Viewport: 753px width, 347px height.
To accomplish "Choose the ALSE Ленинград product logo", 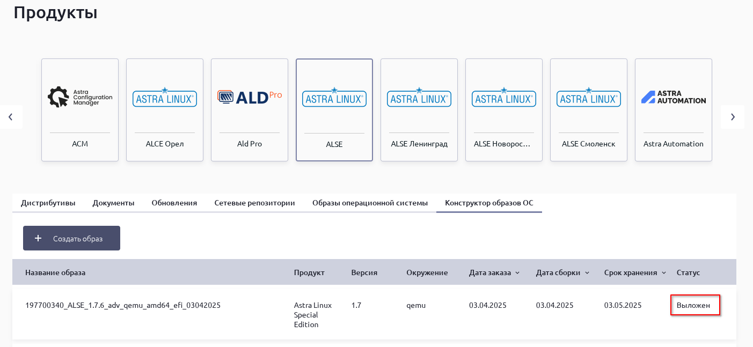I will pos(419,97).
